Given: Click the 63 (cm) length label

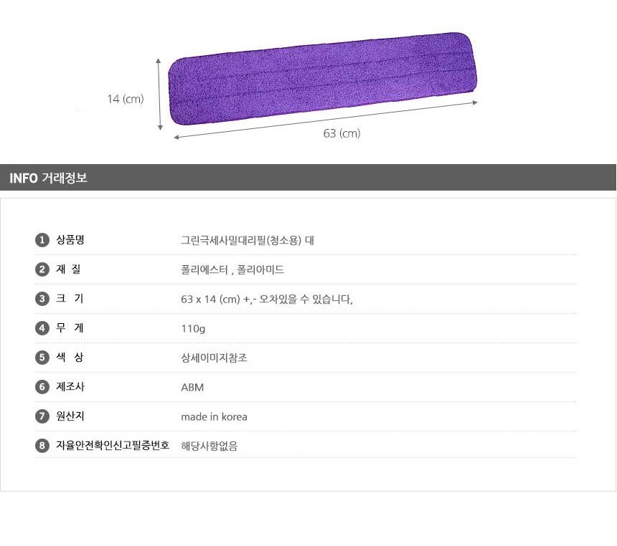Looking at the screenshot, I should tap(342, 133).
